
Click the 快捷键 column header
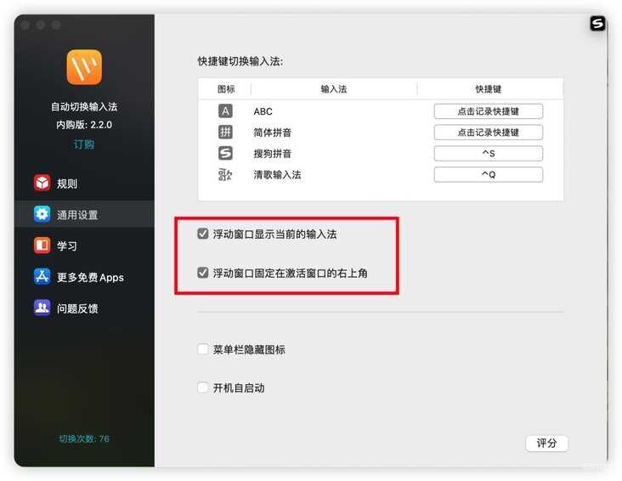click(489, 89)
